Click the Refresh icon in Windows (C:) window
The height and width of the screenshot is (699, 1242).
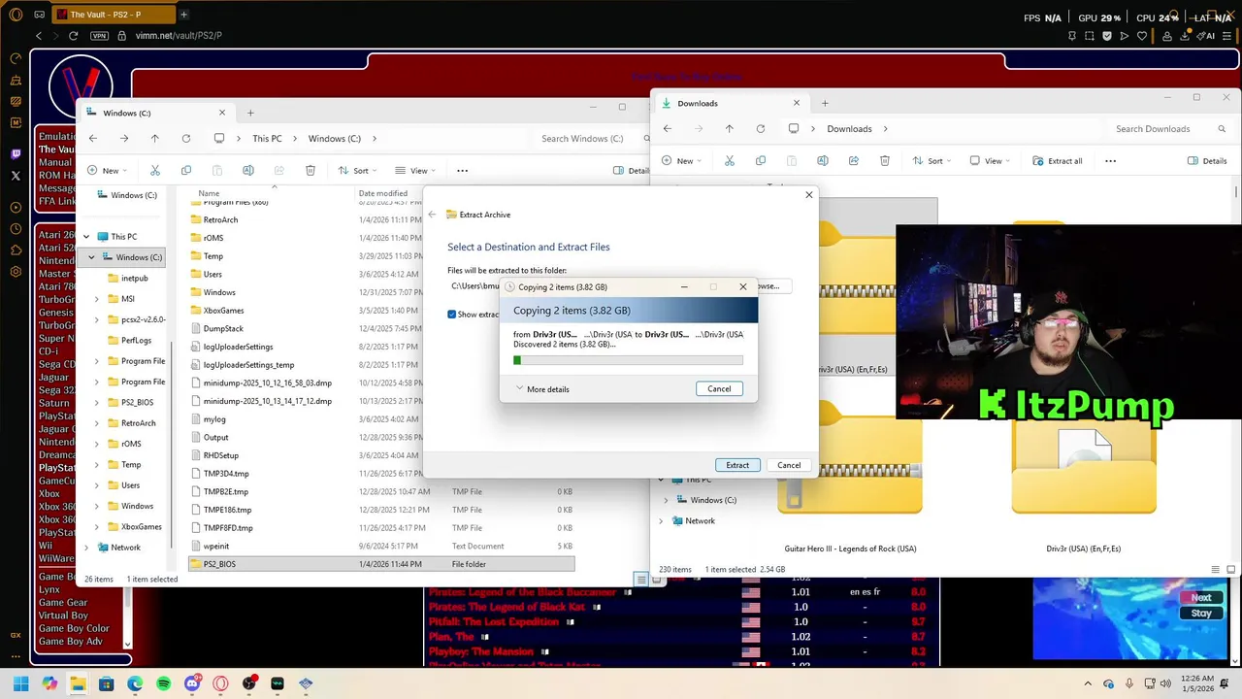(185, 139)
